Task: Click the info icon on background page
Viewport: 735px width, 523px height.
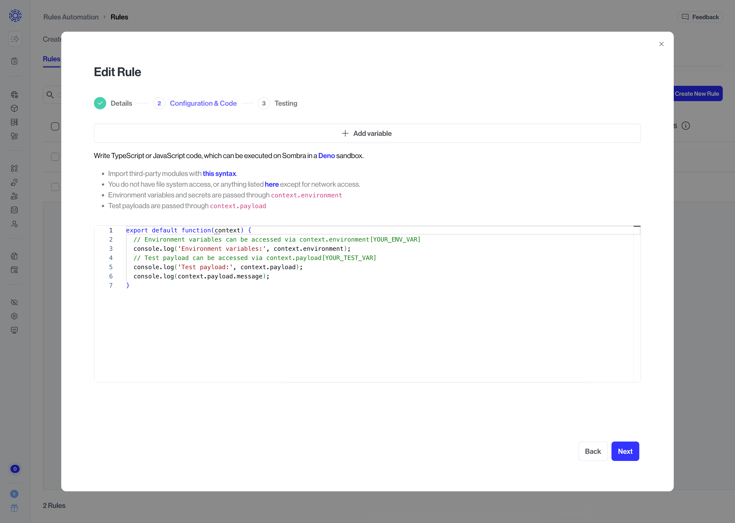Action: (686, 126)
